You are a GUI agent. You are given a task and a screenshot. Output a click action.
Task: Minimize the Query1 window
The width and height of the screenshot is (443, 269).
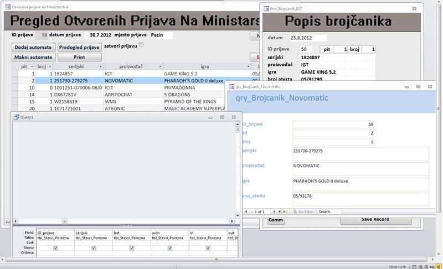click(x=210, y=117)
